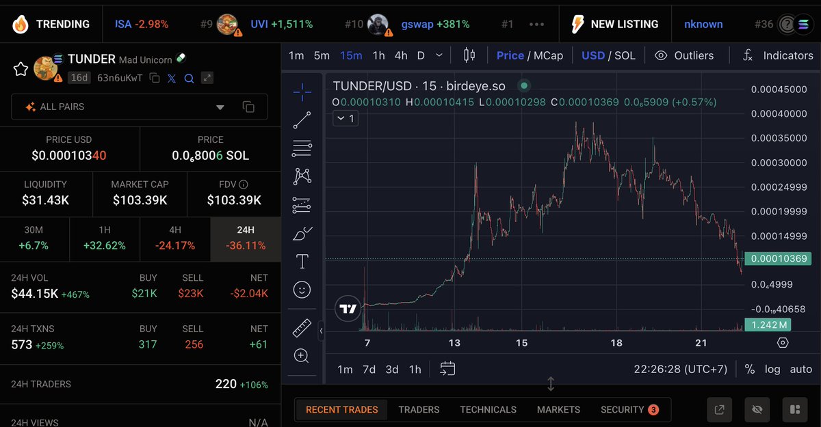
Task: Switch the chart currency to SOL
Action: tap(625, 55)
